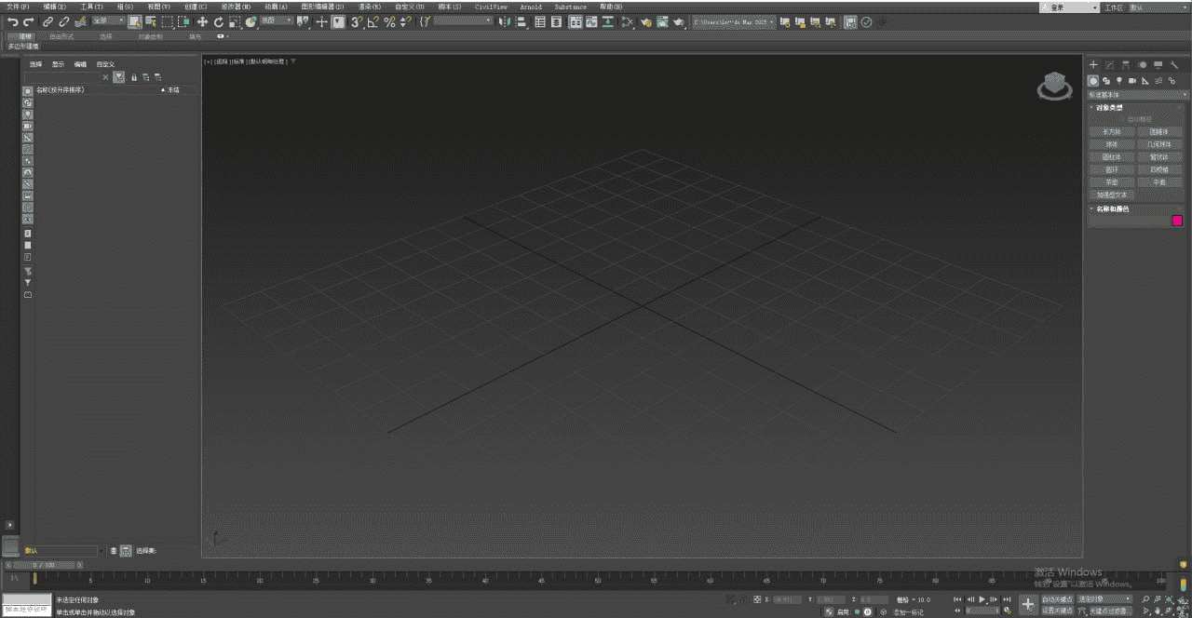The height and width of the screenshot is (618, 1192).
Task: Open Select by Name list icon
Action: click(150, 21)
